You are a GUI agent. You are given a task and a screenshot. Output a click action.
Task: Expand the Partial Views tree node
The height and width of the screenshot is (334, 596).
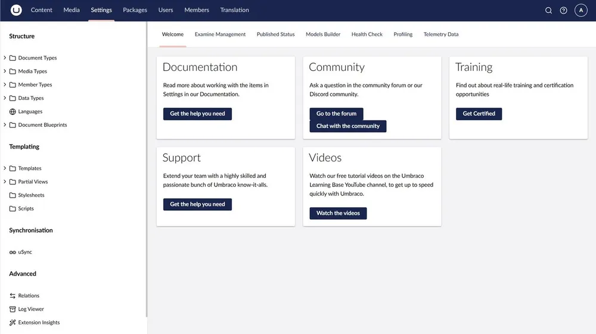pos(5,182)
